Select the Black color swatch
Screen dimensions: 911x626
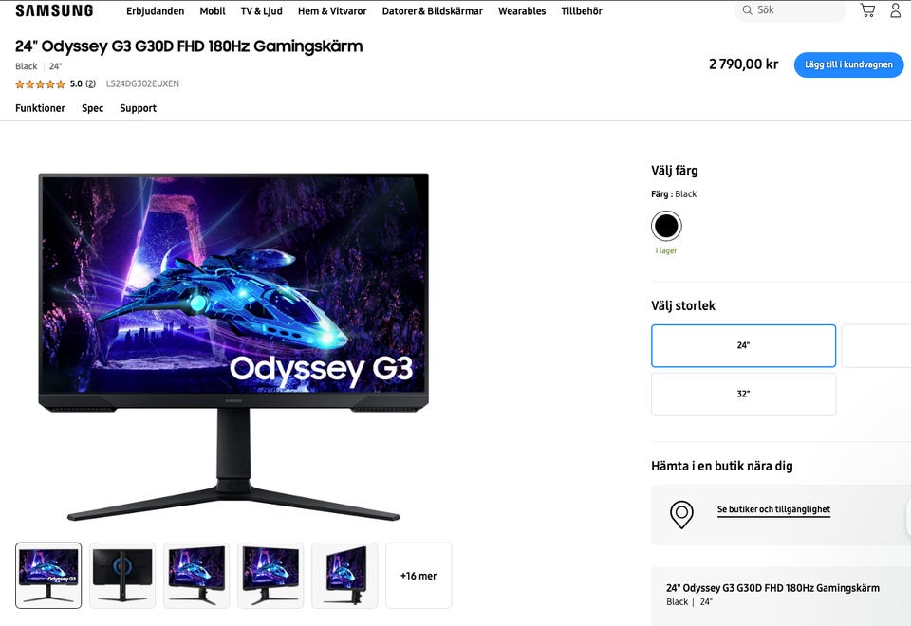pos(666,226)
